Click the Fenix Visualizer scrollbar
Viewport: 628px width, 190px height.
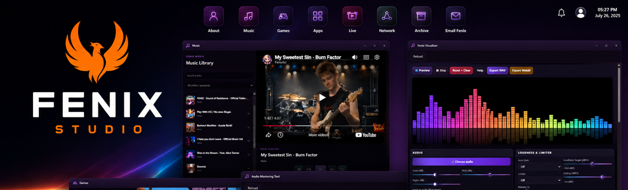pos(619,94)
